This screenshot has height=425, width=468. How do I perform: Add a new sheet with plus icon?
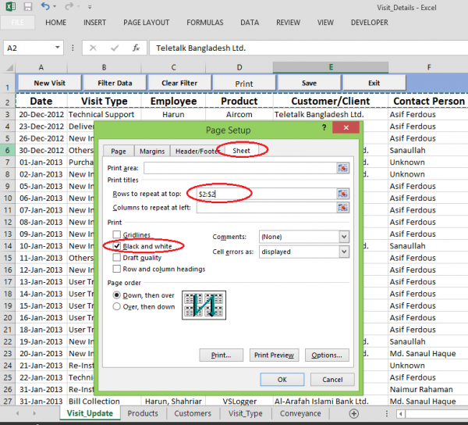(x=354, y=413)
